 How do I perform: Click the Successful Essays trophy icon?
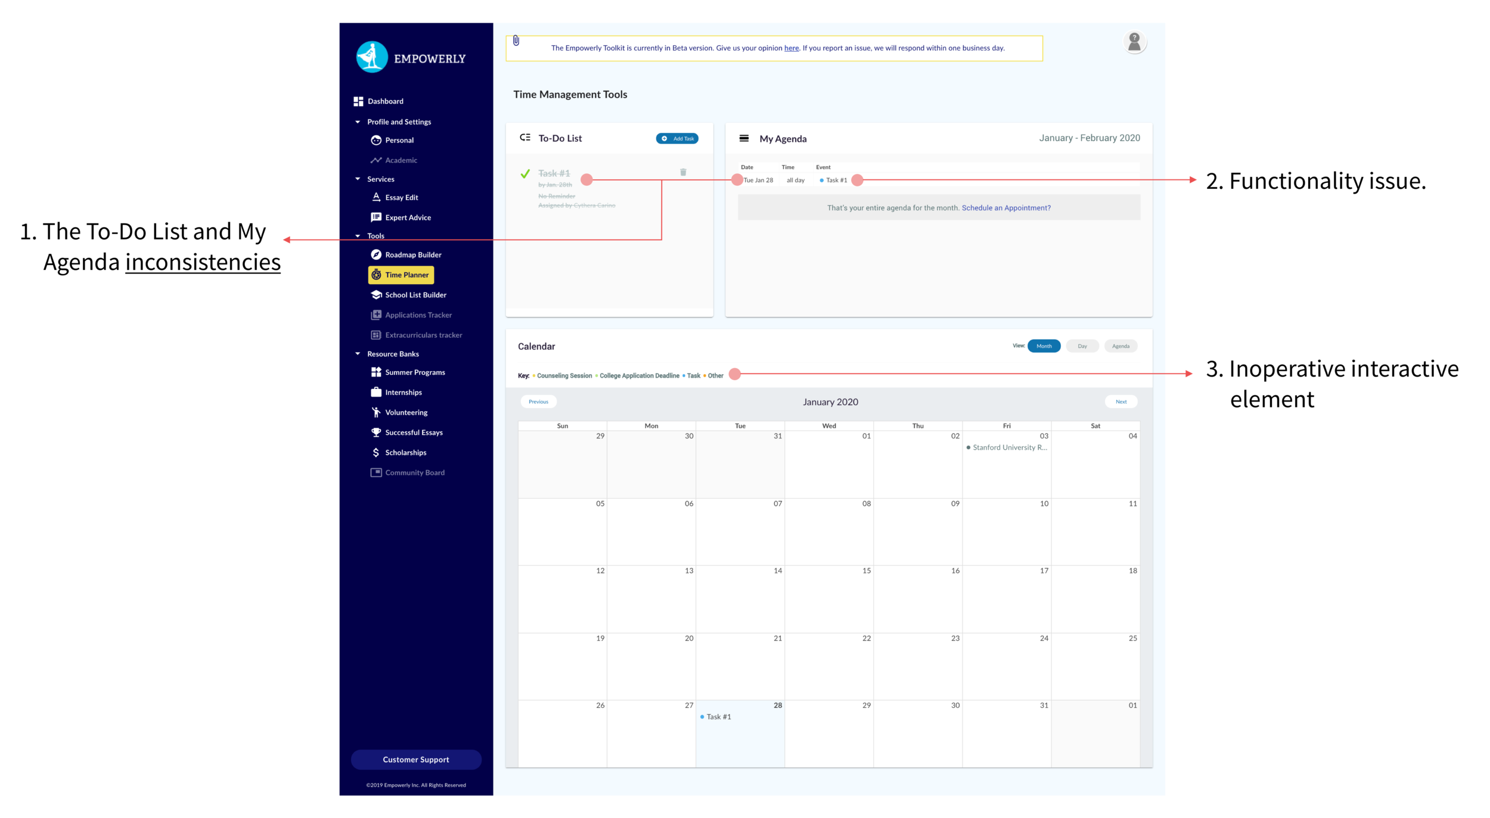(x=376, y=433)
